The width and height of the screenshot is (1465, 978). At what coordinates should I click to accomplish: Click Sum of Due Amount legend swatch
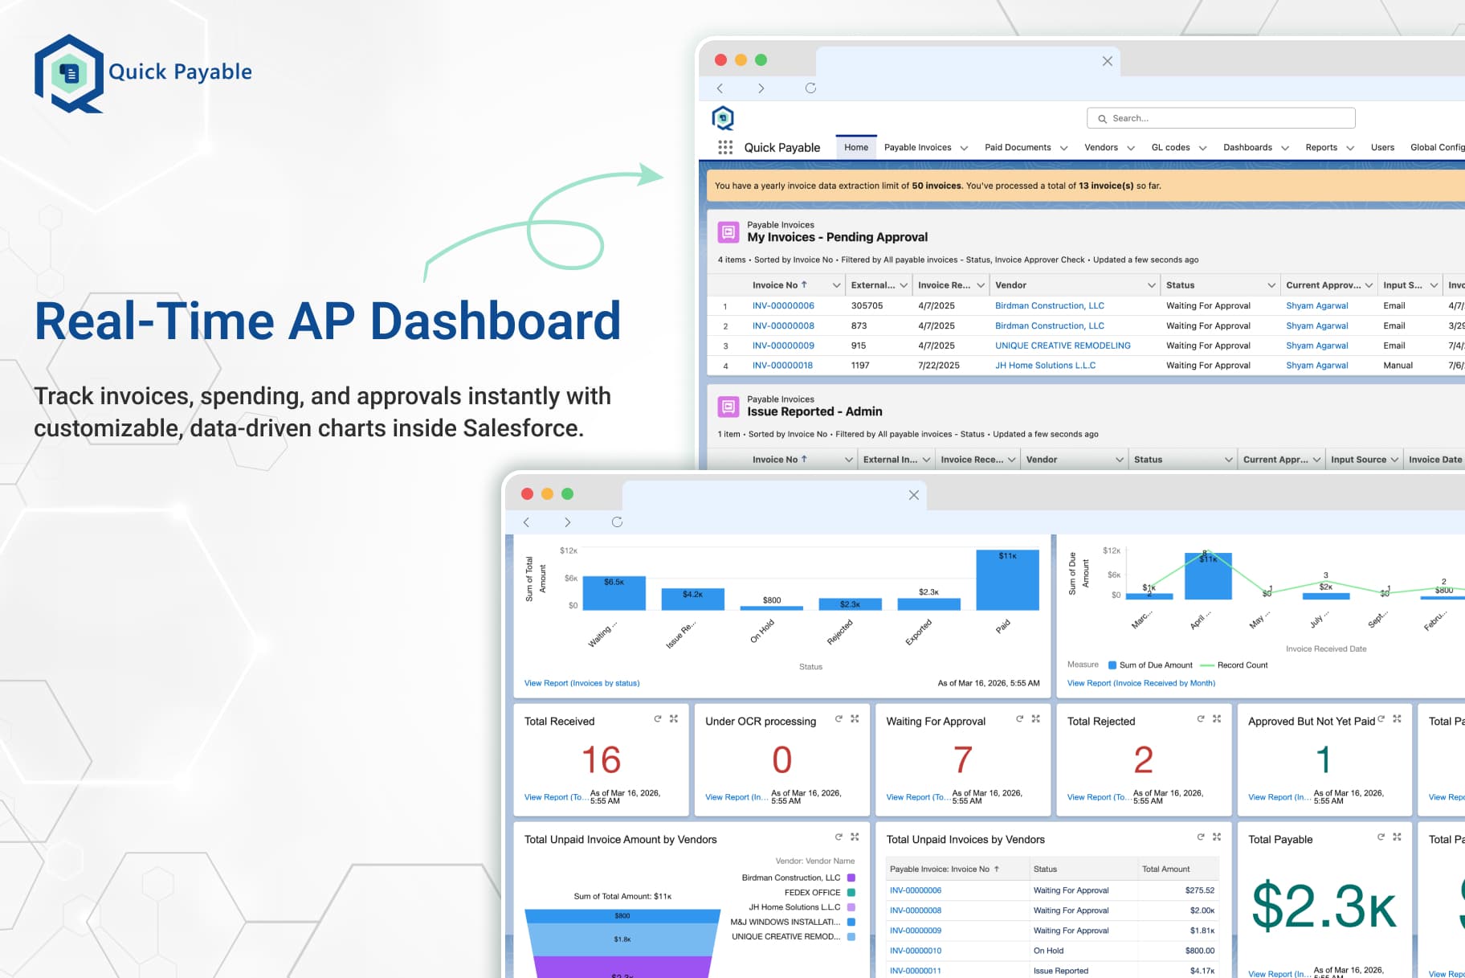click(1112, 665)
